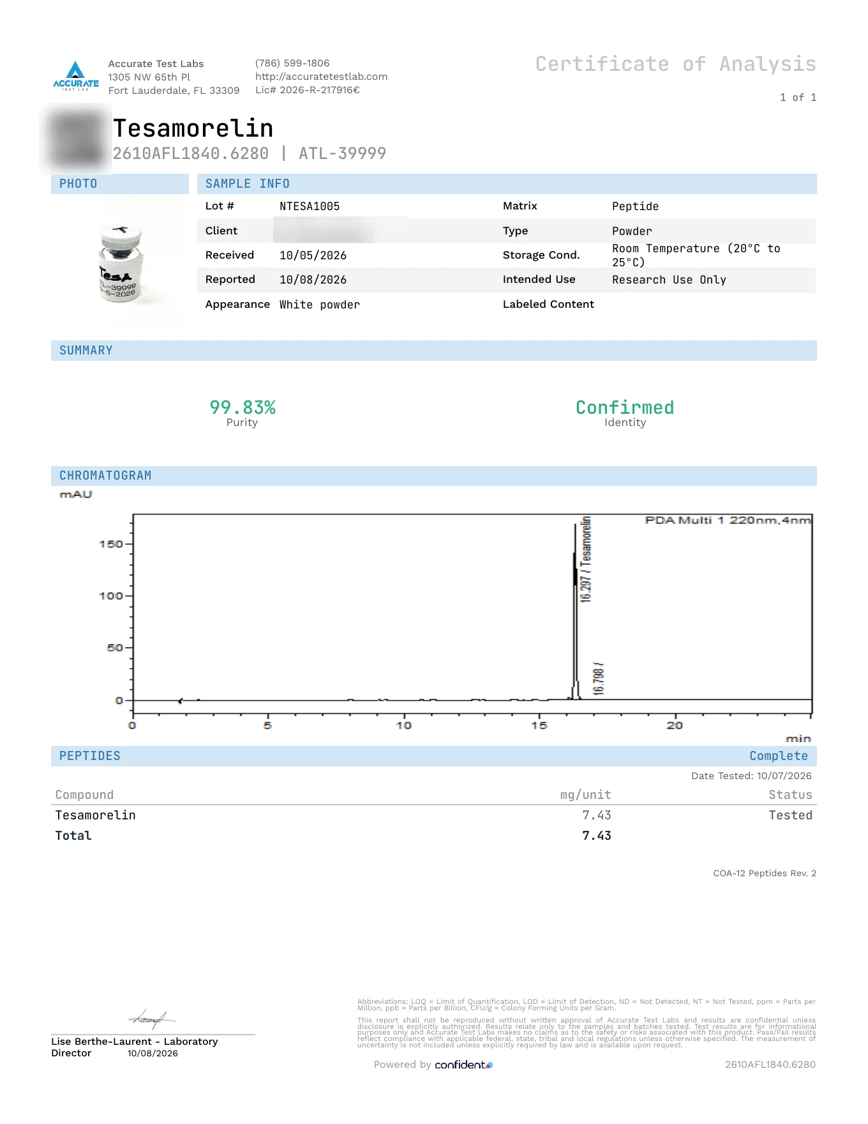
Task: Select the Tested status cell
Action: pyautogui.click(x=790, y=816)
